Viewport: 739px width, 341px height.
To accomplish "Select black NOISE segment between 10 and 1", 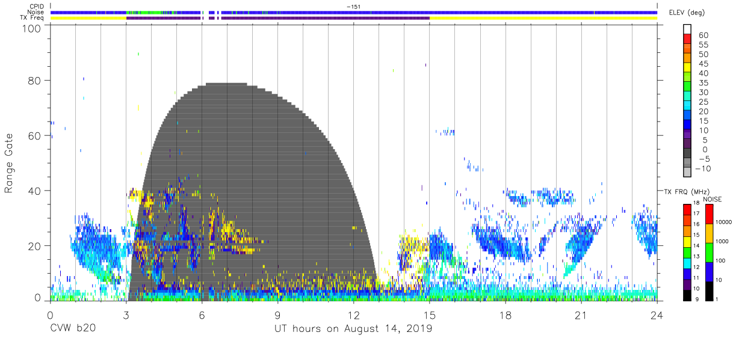I will tap(708, 290).
